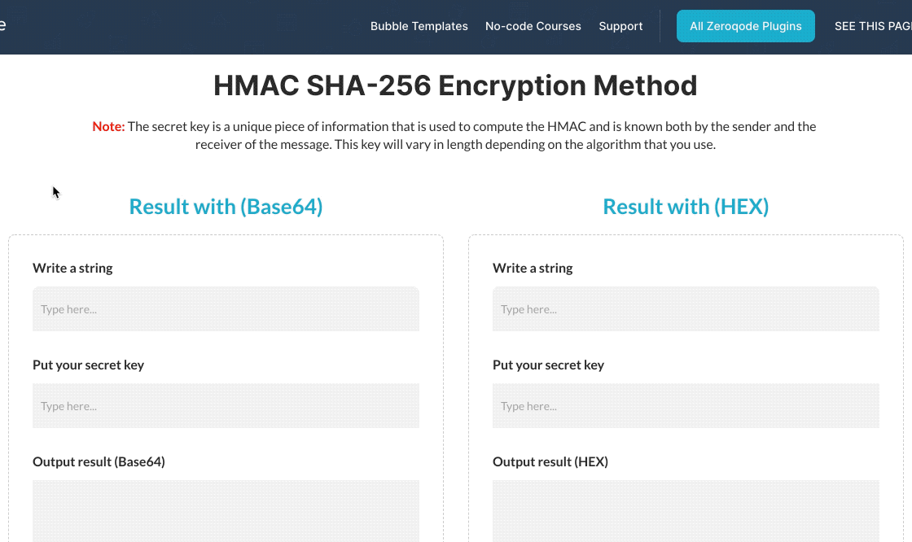Click the 'Result with (HEX)' heading
The width and height of the screenshot is (912, 542).
tap(686, 207)
